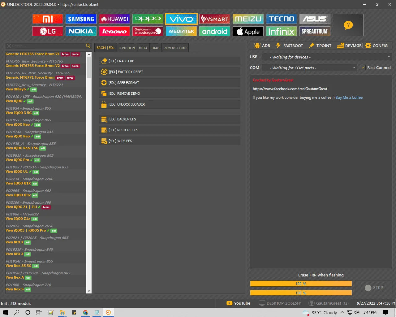This screenshot has height=317, width=396.
Task: Click the search magnifier icon in model list
Action: [88, 46]
